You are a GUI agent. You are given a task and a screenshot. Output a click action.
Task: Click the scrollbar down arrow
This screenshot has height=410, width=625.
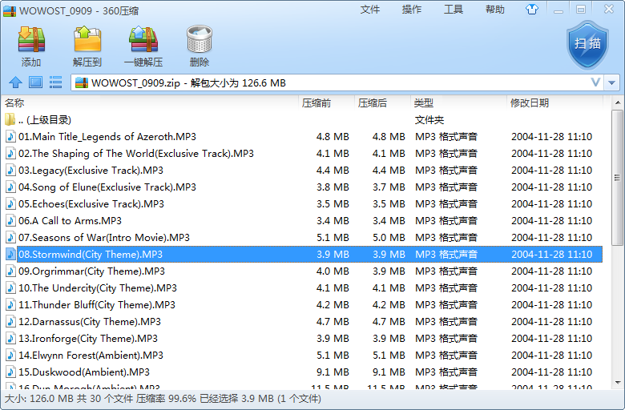click(618, 383)
